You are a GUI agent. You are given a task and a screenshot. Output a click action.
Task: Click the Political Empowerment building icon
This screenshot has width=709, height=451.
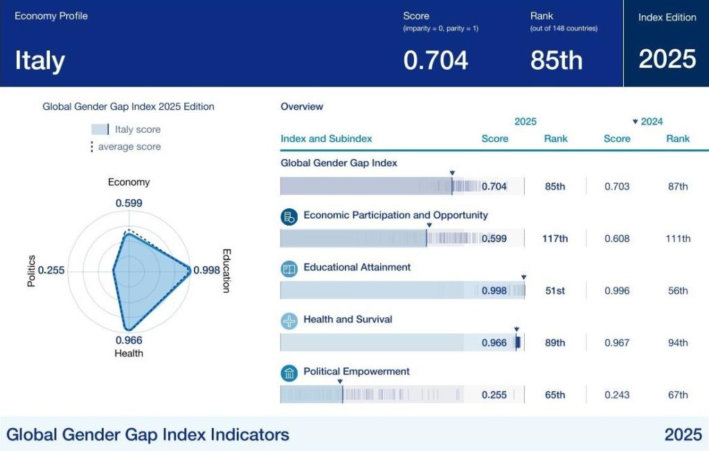point(289,374)
